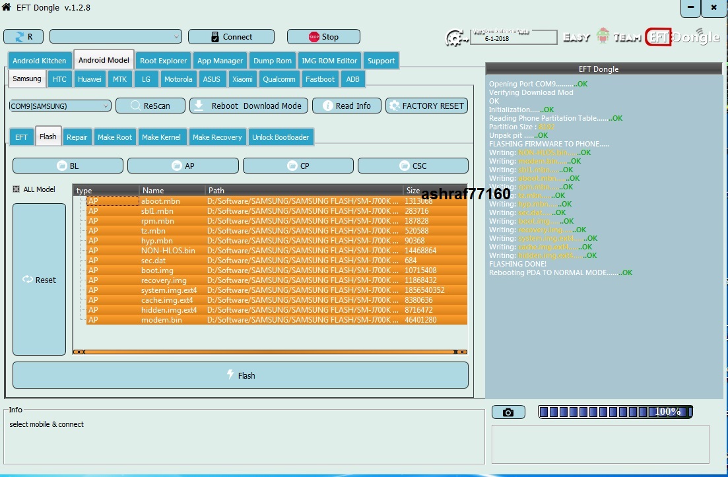Click the Path column header
The width and height of the screenshot is (728, 477).
304,190
